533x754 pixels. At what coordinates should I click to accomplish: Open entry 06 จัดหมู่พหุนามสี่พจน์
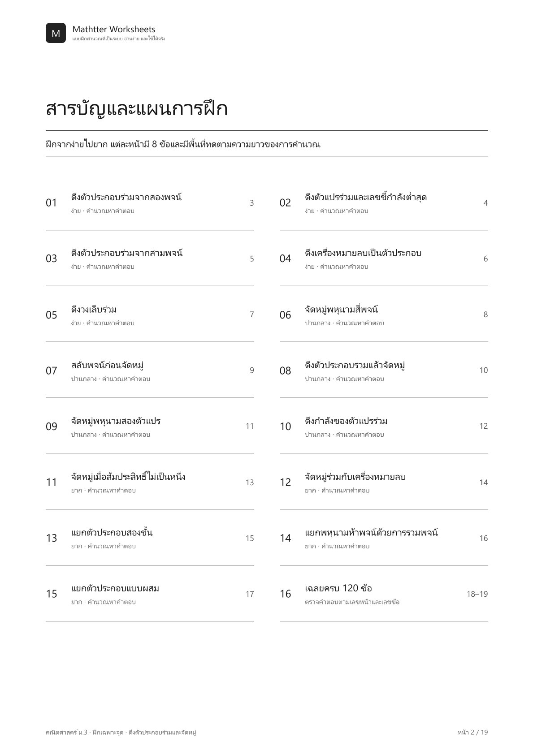(x=384, y=315)
